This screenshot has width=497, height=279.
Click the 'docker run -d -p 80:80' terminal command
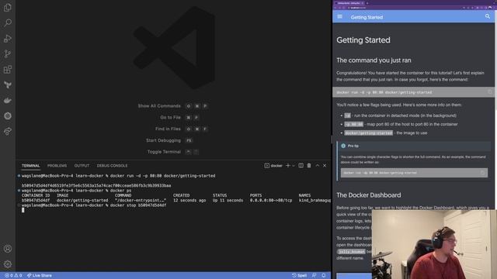162,176
